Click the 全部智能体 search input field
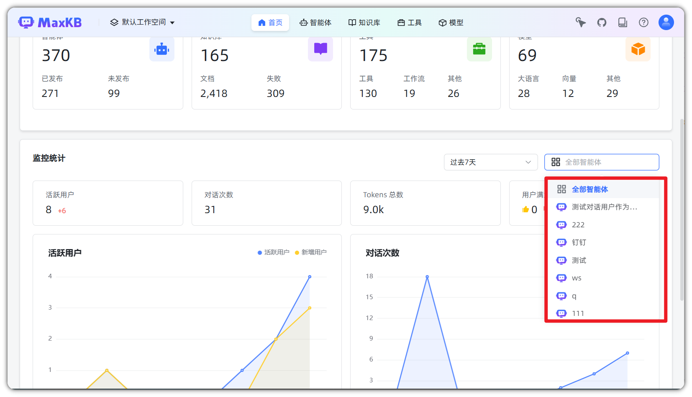This screenshot has height=397, width=692. 602,162
